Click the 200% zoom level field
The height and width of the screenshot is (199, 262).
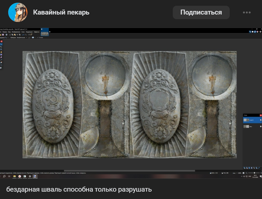click(x=240, y=173)
